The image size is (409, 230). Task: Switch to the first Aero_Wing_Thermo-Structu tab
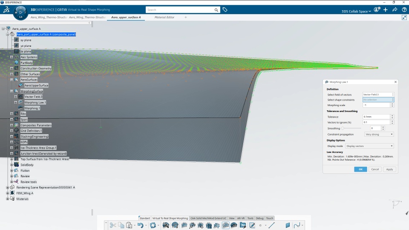(x=49, y=17)
